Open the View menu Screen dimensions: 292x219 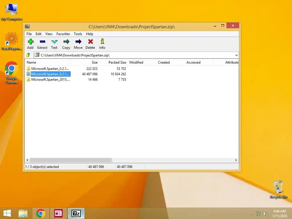click(x=49, y=34)
